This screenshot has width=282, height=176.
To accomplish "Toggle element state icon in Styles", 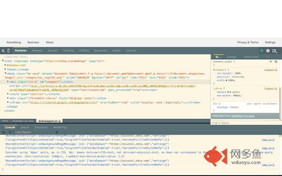I will pyautogui.click(x=276, y=62).
